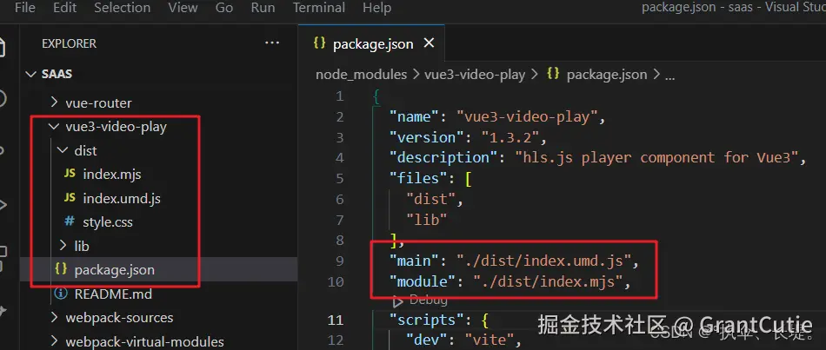Image resolution: width=826 pixels, height=350 pixels.
Task: Click the "1.3.2" version value
Action: 510,137
